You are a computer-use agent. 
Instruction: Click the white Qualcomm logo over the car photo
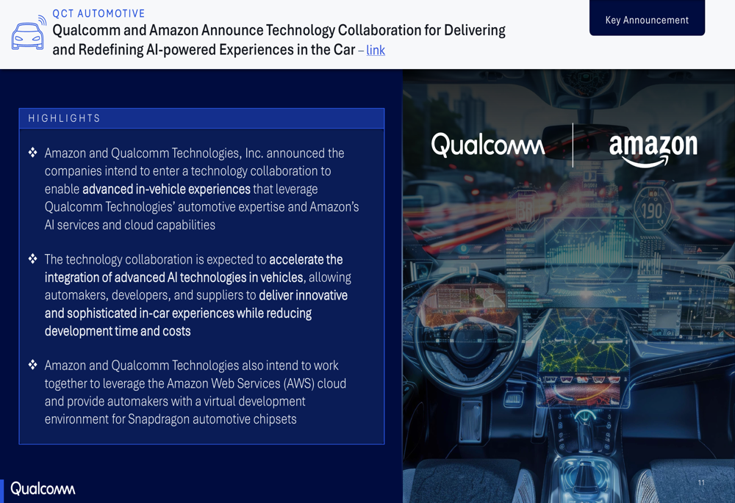coord(488,145)
